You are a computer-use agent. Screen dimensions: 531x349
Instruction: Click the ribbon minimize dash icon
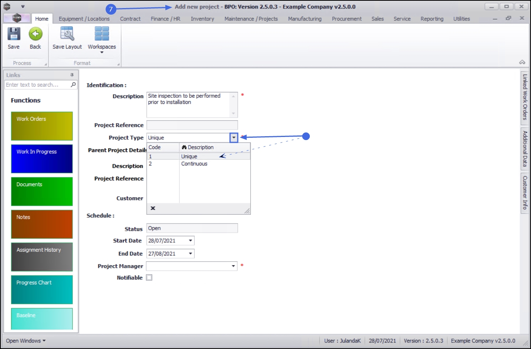[x=495, y=19]
